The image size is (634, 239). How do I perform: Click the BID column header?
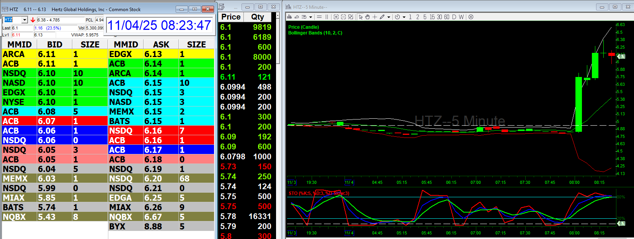pyautogui.click(x=54, y=44)
